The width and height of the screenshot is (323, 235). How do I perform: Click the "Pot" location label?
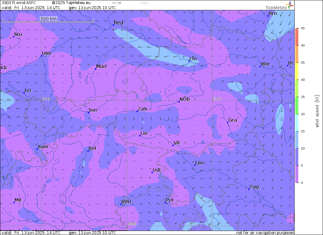(170, 200)
